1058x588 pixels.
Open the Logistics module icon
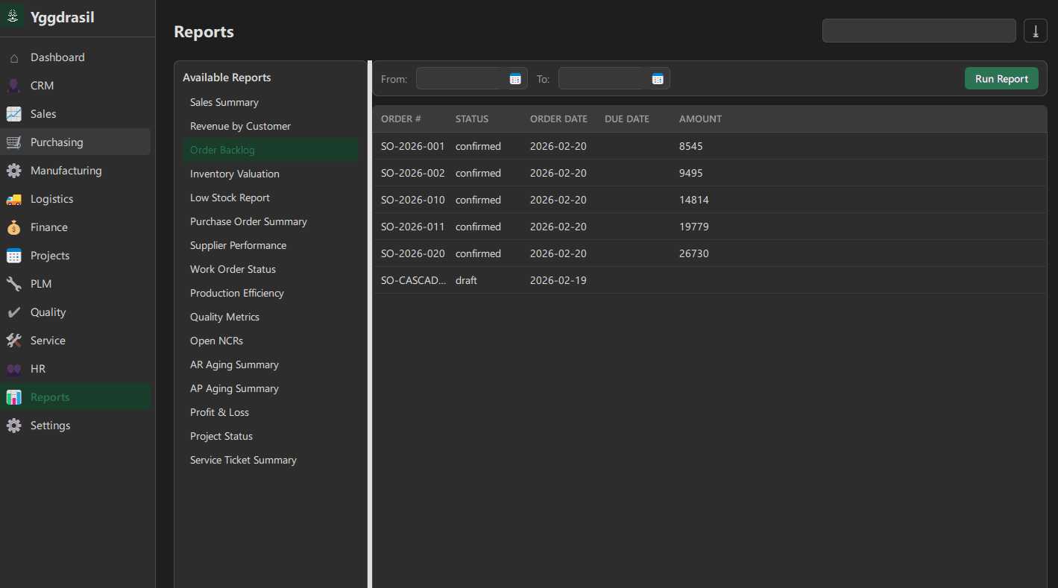click(13, 198)
